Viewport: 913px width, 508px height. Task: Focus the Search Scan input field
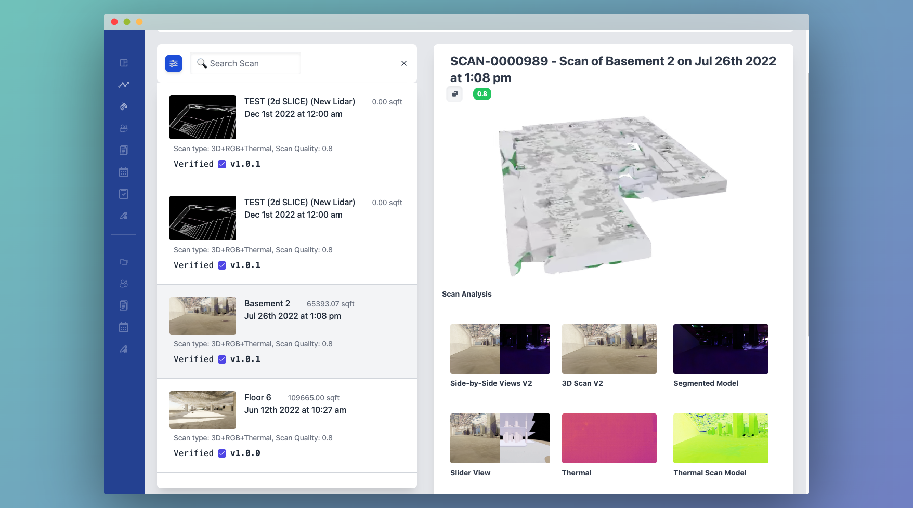245,63
